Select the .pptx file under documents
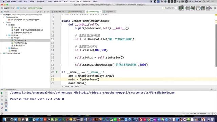 (25, 20)
